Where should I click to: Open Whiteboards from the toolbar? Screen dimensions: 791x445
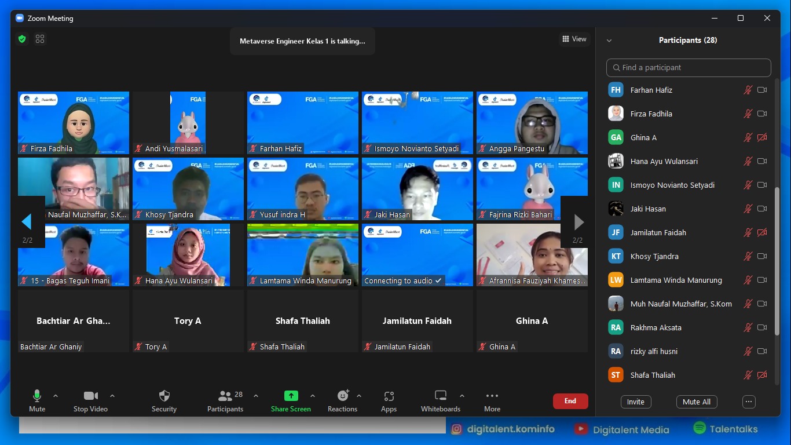(441, 396)
